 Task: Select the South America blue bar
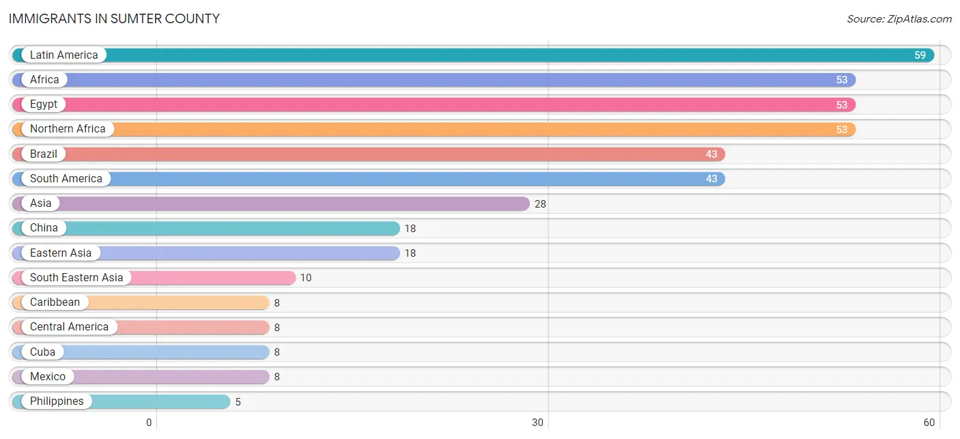(x=369, y=179)
